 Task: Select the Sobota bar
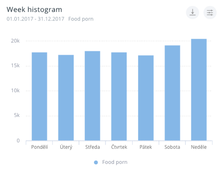pos(172,93)
